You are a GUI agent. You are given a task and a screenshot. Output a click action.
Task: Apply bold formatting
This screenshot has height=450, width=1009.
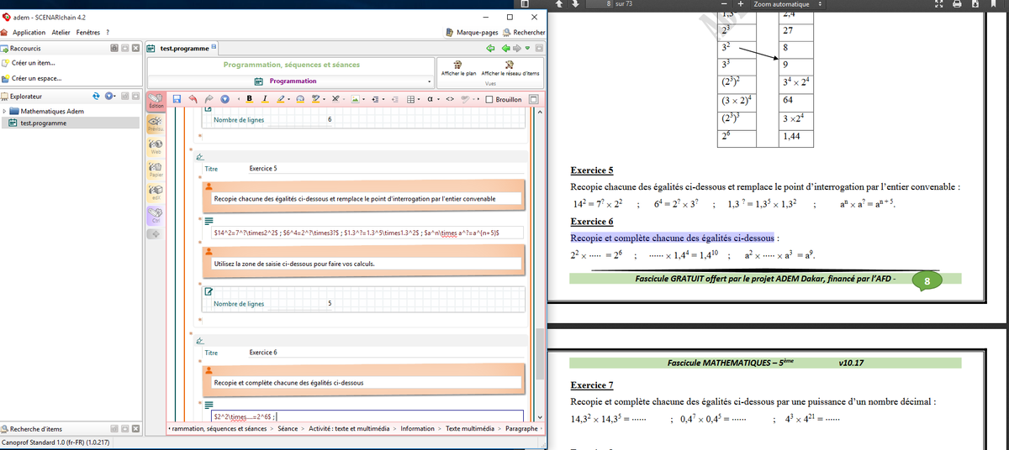[250, 99]
